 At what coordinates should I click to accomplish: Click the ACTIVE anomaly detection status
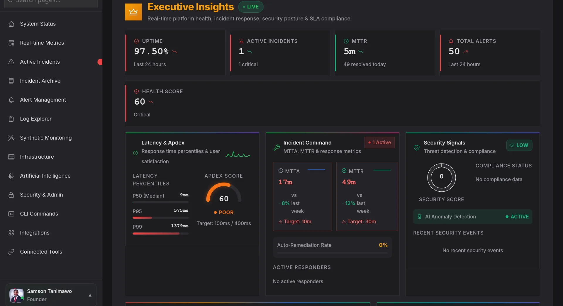(517, 217)
